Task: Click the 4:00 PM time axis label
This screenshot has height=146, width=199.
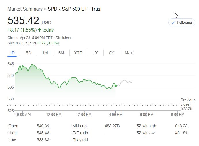Action: [116, 114]
